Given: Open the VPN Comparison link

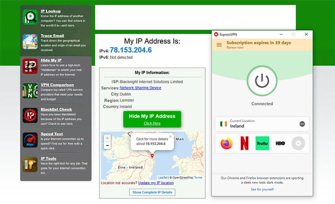Looking at the screenshot, I should click(x=57, y=85).
